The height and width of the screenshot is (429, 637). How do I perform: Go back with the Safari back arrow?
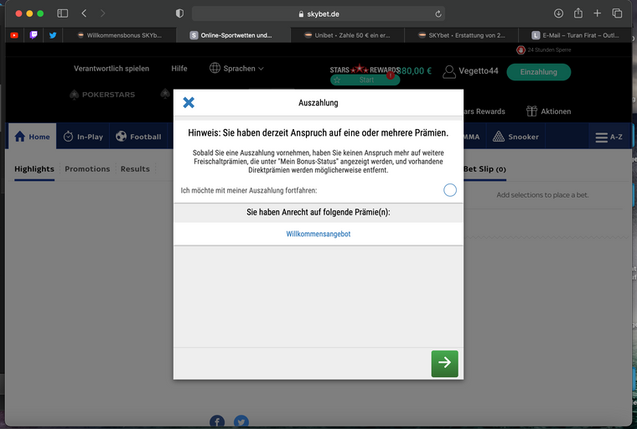pos(84,13)
